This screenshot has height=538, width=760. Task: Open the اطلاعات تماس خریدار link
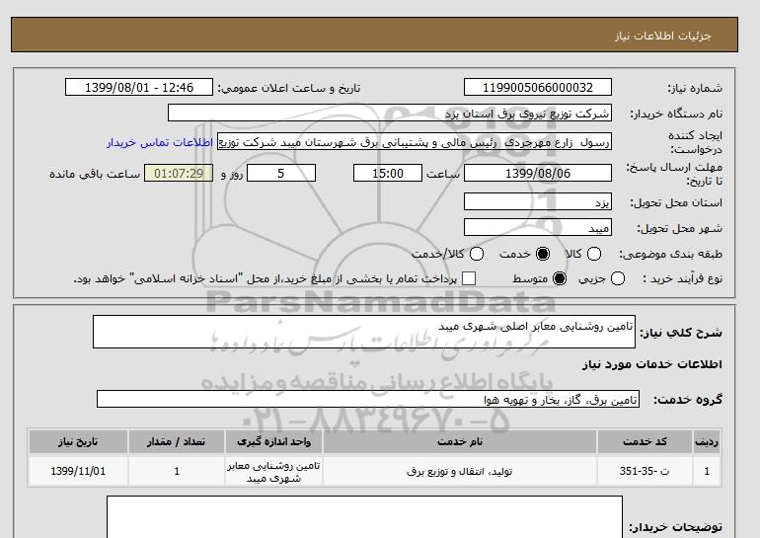pyautogui.click(x=160, y=143)
